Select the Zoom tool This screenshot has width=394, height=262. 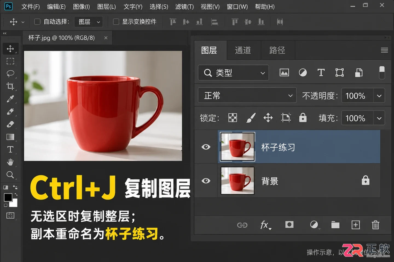(x=10, y=175)
